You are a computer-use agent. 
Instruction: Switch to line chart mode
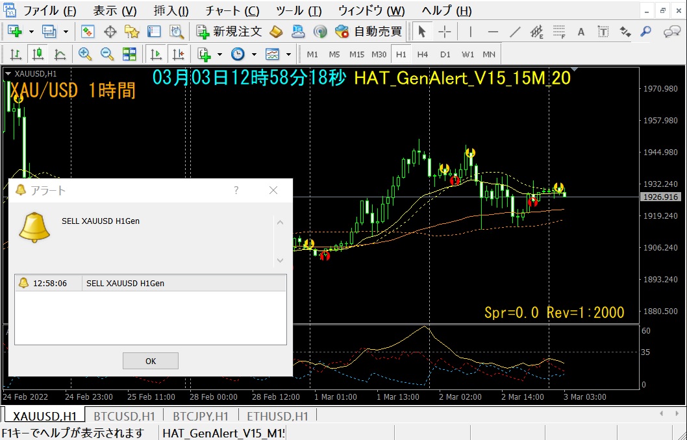[60, 55]
